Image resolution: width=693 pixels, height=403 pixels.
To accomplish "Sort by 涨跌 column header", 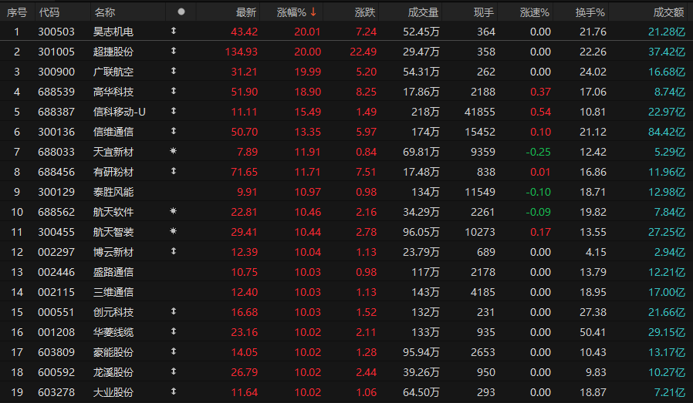I will tap(365, 12).
